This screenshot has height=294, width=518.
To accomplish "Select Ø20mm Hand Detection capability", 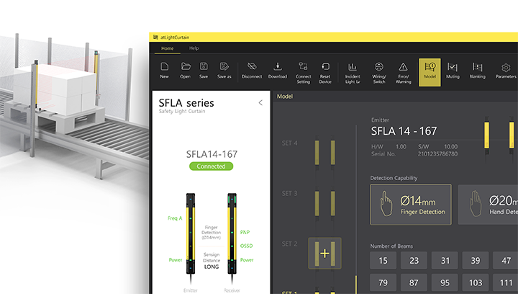I will pyautogui.click(x=489, y=205).
